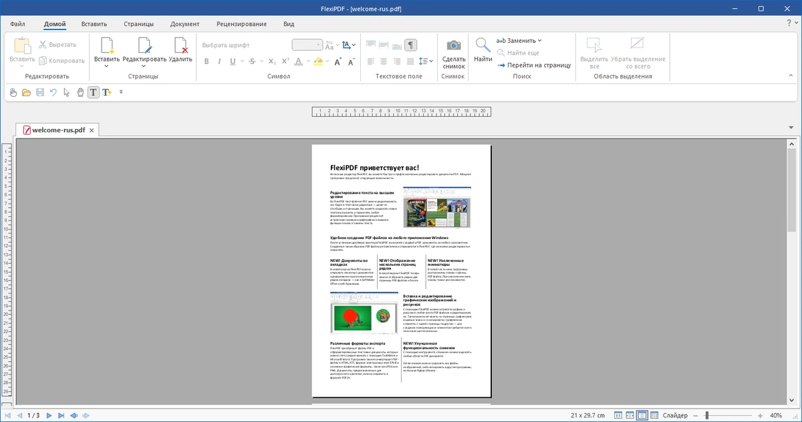Toggle subscript formatting
The image size is (802, 422).
[x=271, y=61]
